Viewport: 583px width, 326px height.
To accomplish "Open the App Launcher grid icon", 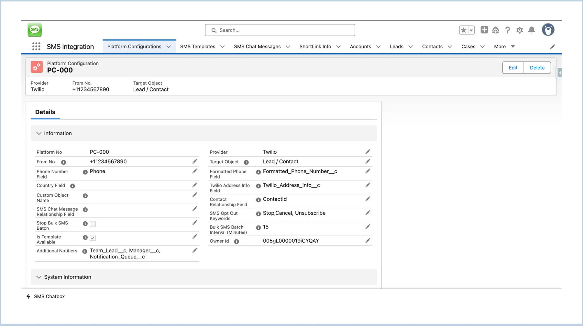I will pos(36,46).
